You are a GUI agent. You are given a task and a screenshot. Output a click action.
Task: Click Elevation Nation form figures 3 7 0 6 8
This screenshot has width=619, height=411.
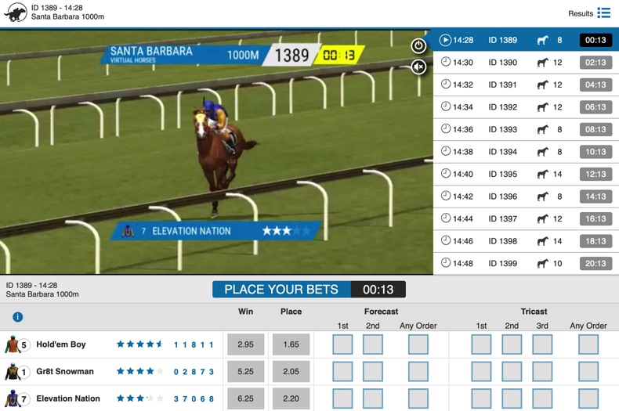194,398
